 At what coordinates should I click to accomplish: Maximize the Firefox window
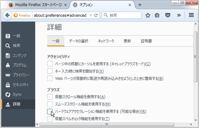[182, 3]
